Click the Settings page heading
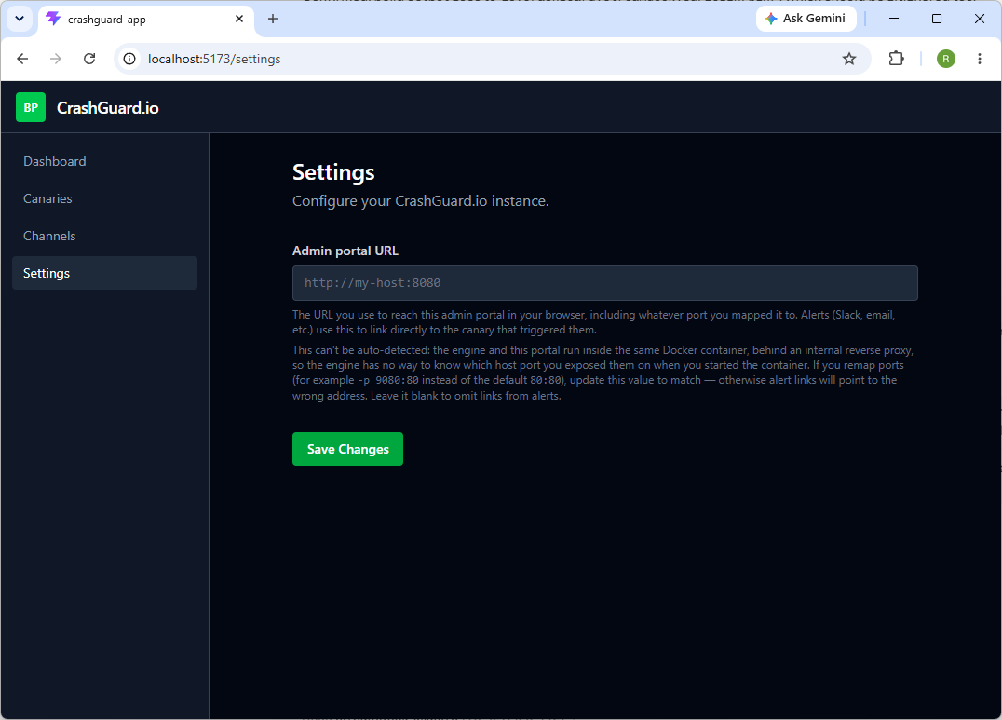The height and width of the screenshot is (720, 1002). 333,172
